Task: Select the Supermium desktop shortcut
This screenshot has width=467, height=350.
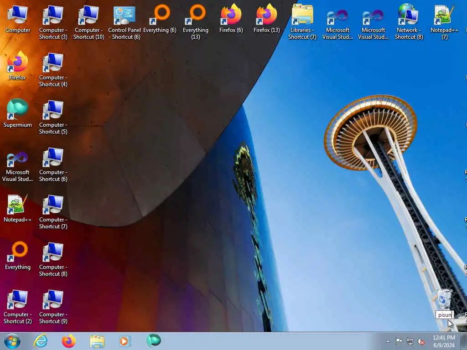Action: [18, 114]
